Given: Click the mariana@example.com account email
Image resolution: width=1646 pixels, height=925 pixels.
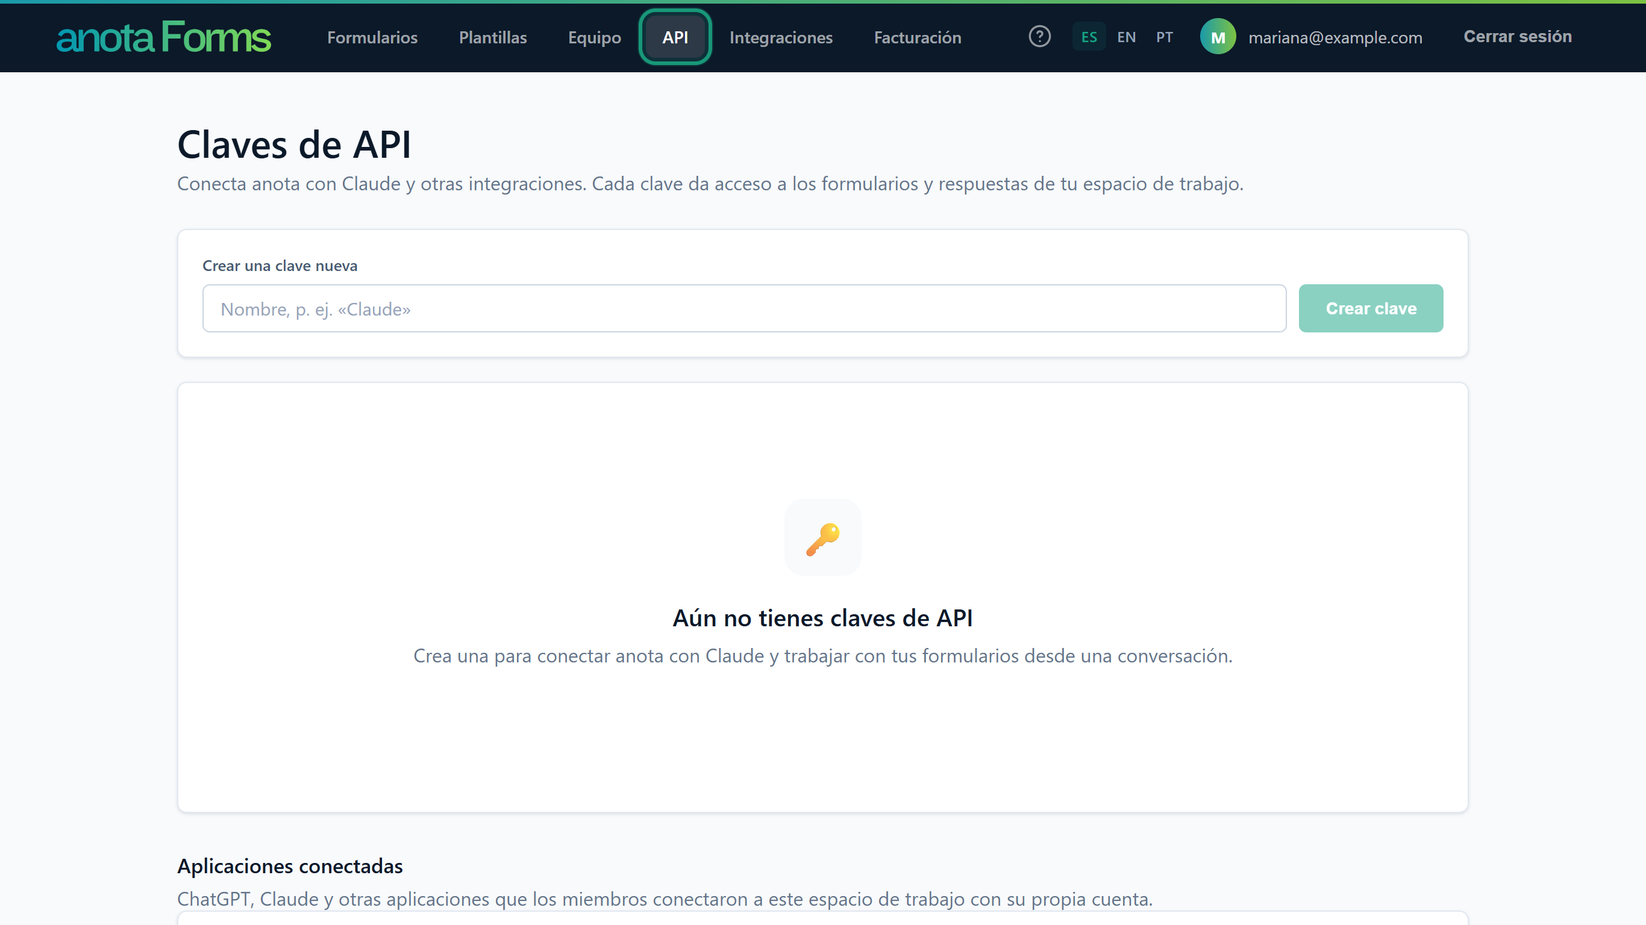Looking at the screenshot, I should (x=1336, y=38).
